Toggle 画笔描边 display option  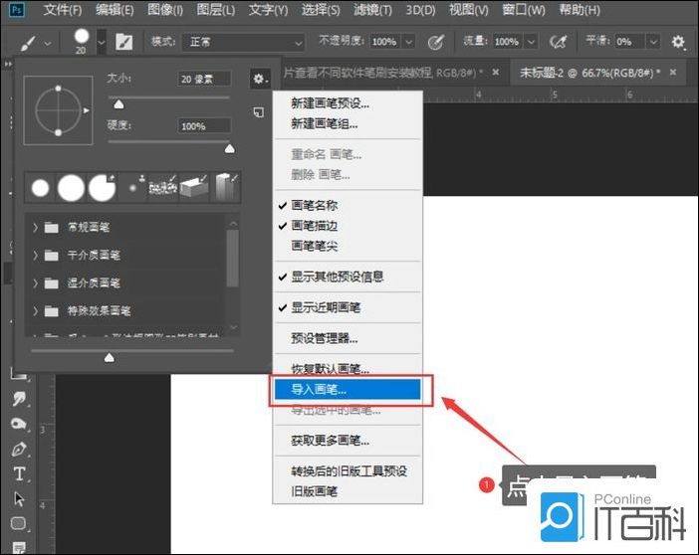tap(314, 225)
